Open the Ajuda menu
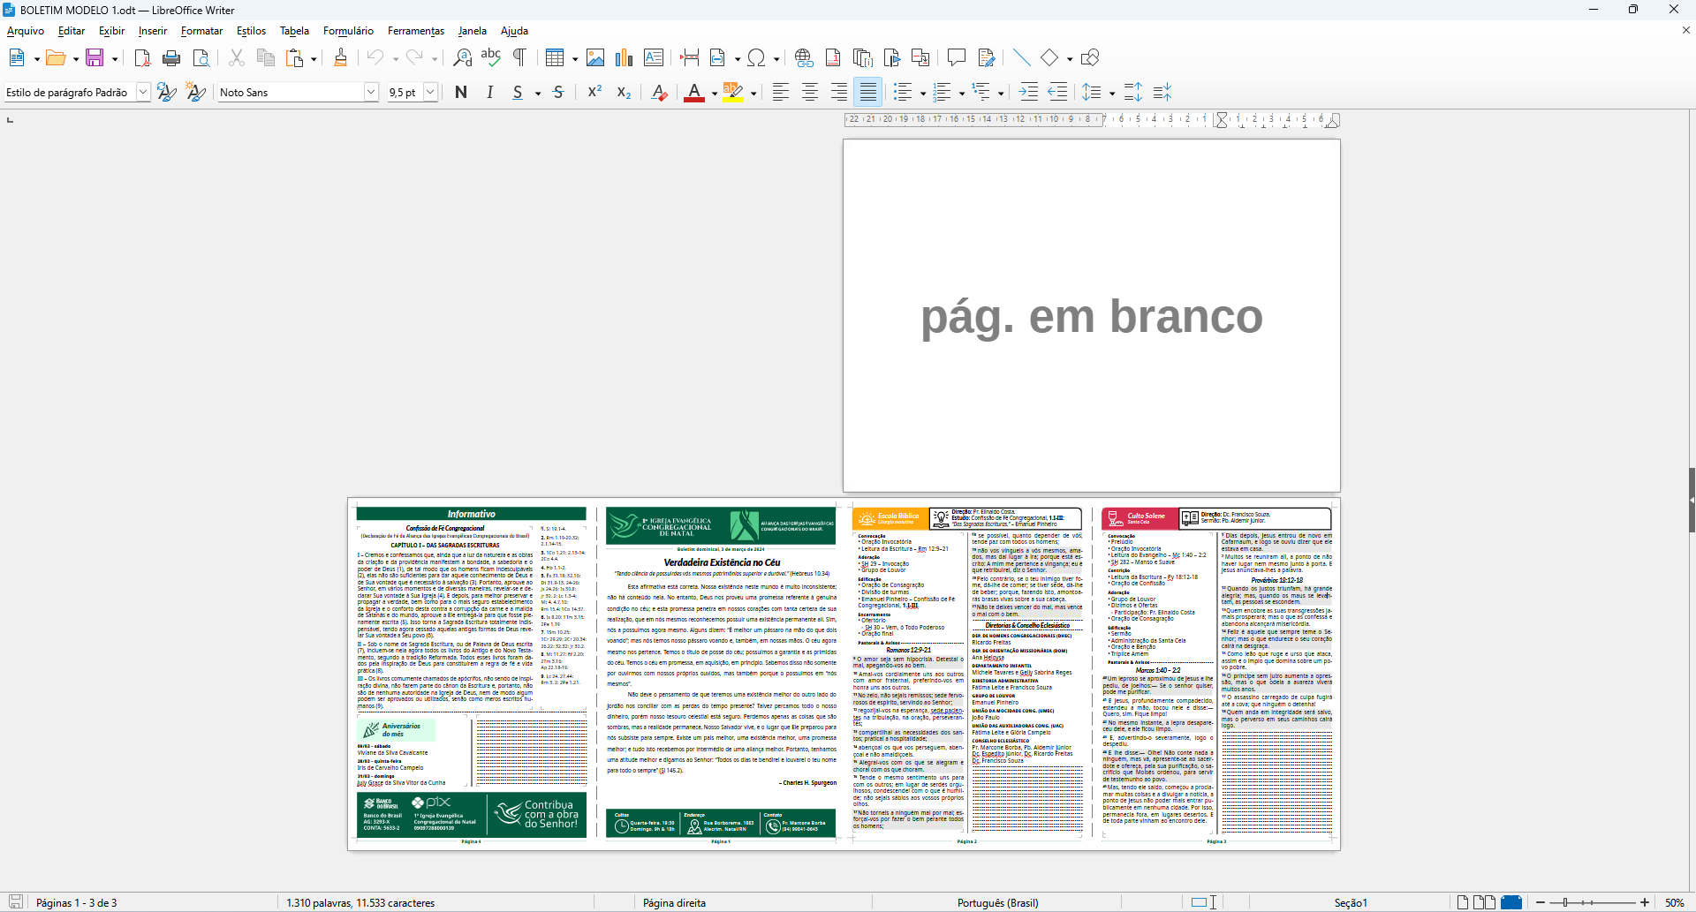Screen dimensions: 1696x912 click(514, 31)
